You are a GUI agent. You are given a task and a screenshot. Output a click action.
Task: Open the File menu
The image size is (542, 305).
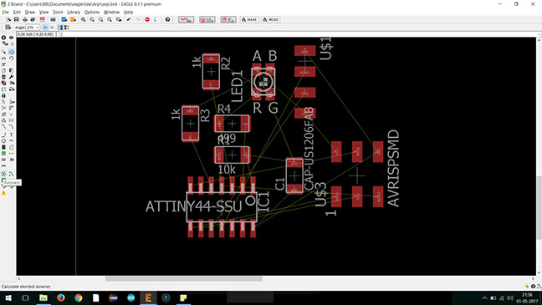point(5,12)
